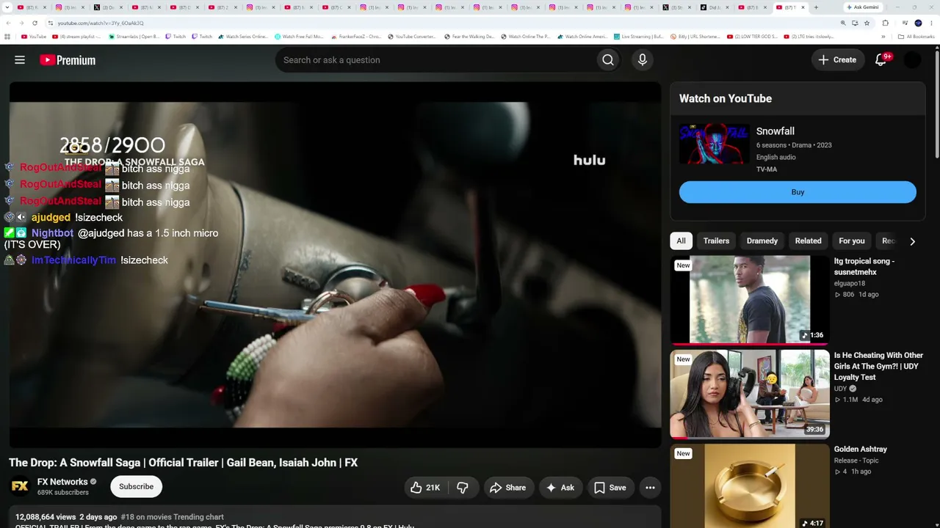Open the Streamlabs bookmark
The width and height of the screenshot is (940, 528).
pos(134,37)
